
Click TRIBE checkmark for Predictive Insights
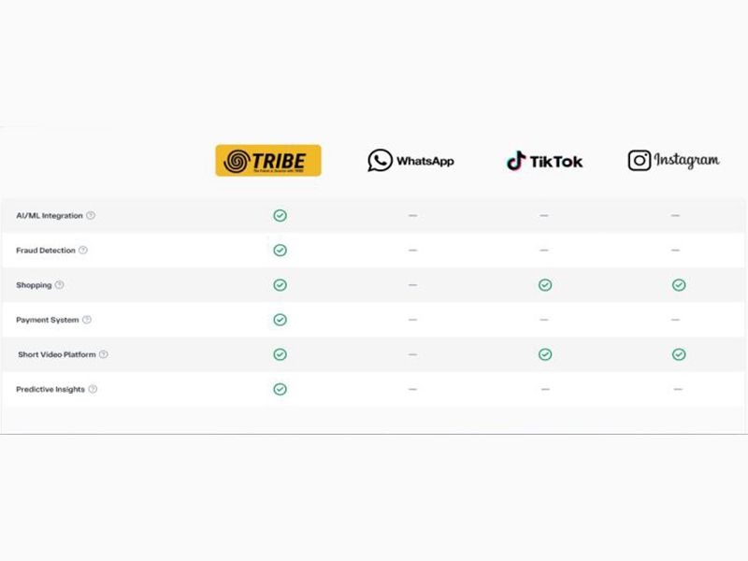(280, 389)
